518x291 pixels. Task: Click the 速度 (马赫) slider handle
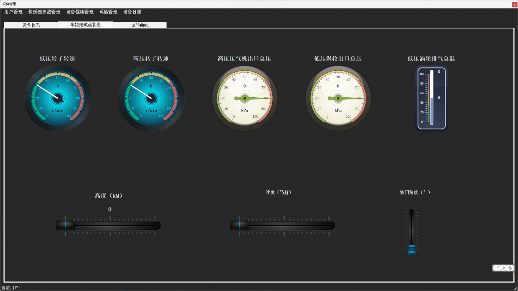[240, 226]
